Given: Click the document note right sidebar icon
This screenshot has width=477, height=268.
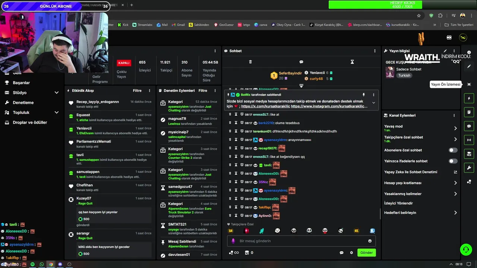Looking at the screenshot, I should click(469, 112).
